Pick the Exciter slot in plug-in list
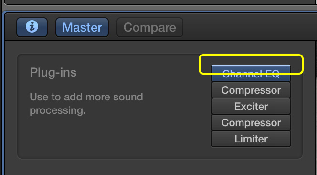This screenshot has height=175, width=317. 251,106
